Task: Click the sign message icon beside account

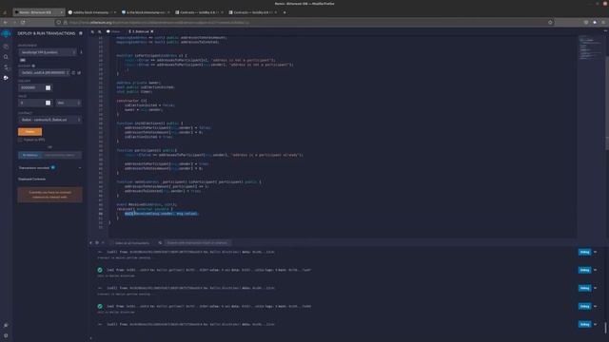Action: coord(79,72)
